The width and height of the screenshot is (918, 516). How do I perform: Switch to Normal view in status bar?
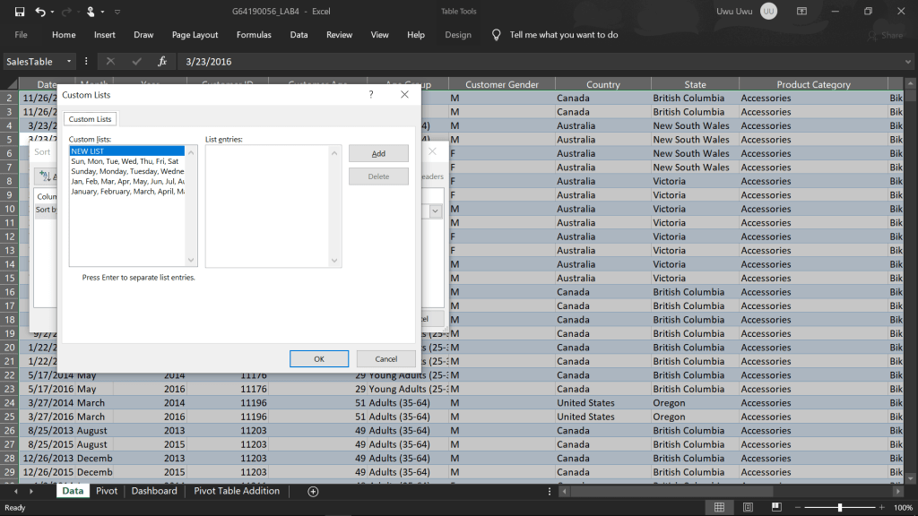point(719,508)
